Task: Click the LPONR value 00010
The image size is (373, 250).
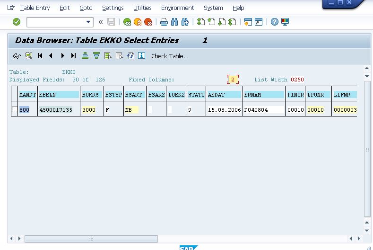Action: pyautogui.click(x=315, y=110)
